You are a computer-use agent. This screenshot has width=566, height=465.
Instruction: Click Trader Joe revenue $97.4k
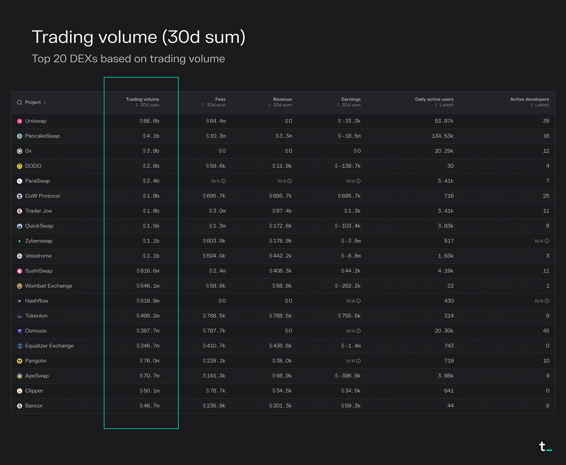pyautogui.click(x=282, y=211)
